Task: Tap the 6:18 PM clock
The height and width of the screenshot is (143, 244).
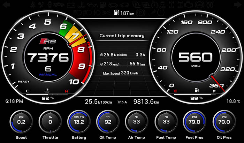Action: (x=14, y=101)
